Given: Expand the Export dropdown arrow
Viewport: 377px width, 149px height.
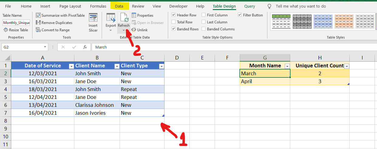Looking at the screenshot, I should pos(111,30).
